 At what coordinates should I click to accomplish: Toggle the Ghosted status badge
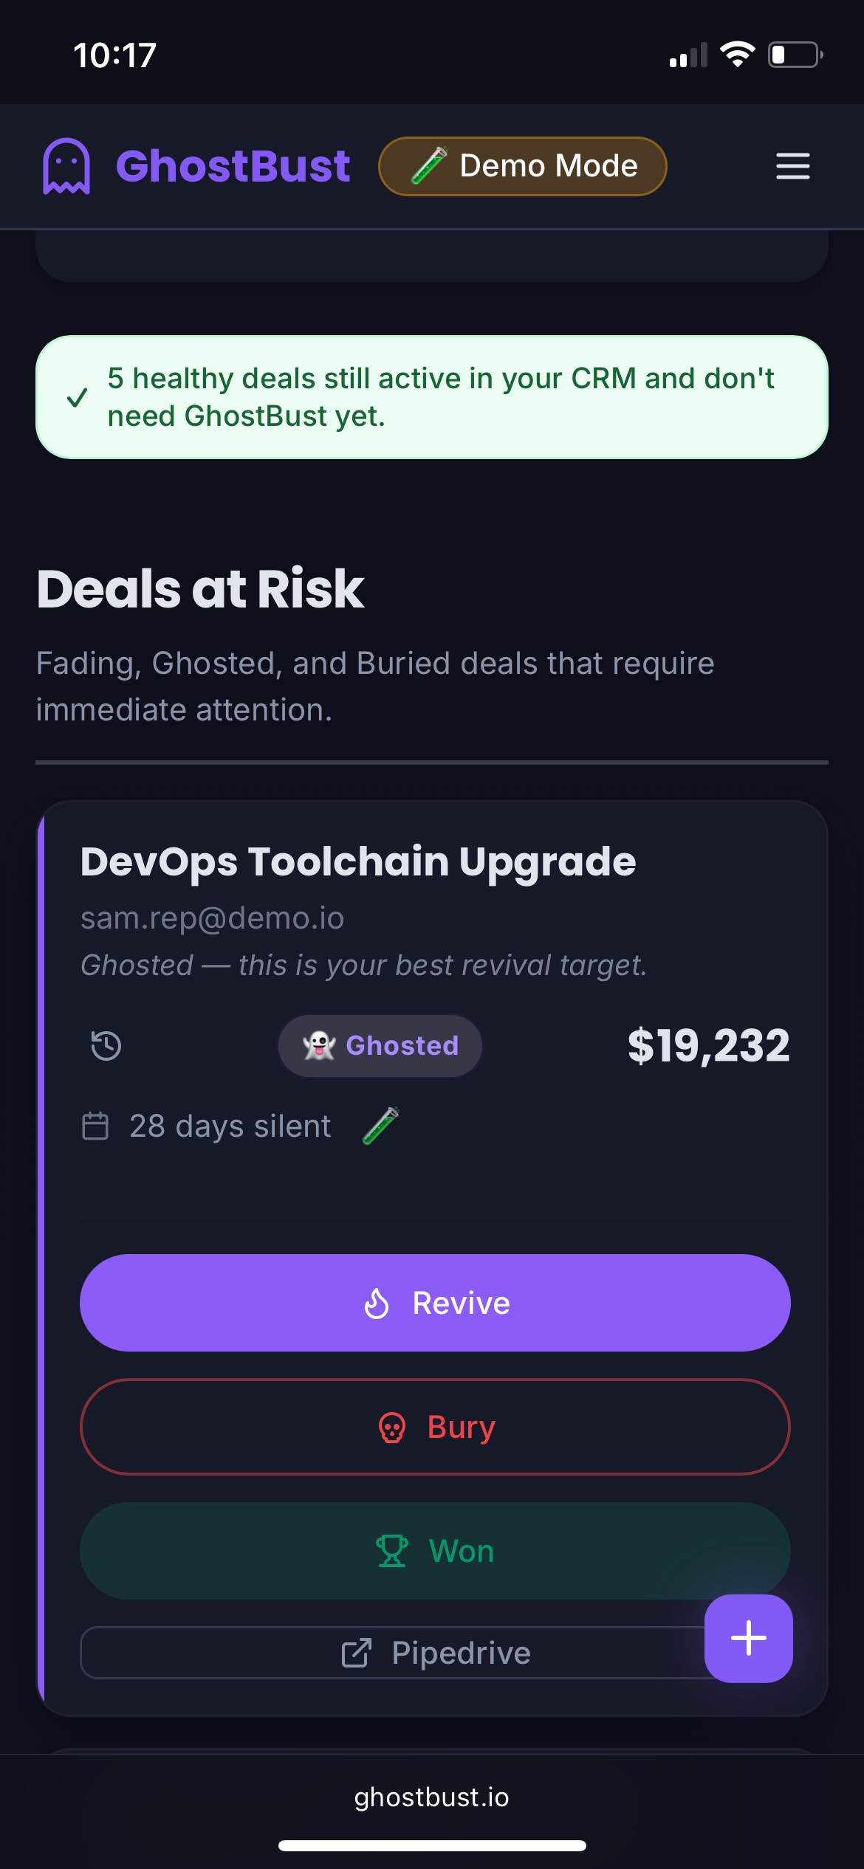click(x=379, y=1045)
